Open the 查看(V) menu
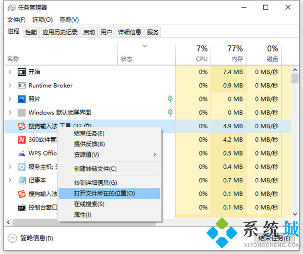This screenshot has height=254, width=303. coord(69,20)
